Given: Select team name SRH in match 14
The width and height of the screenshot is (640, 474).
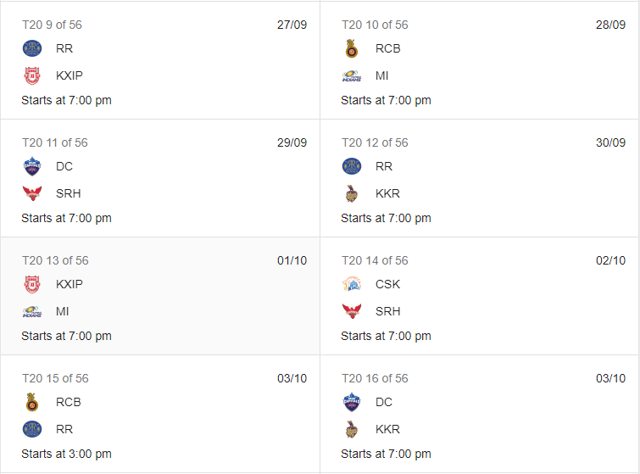Looking at the screenshot, I should tap(388, 311).
